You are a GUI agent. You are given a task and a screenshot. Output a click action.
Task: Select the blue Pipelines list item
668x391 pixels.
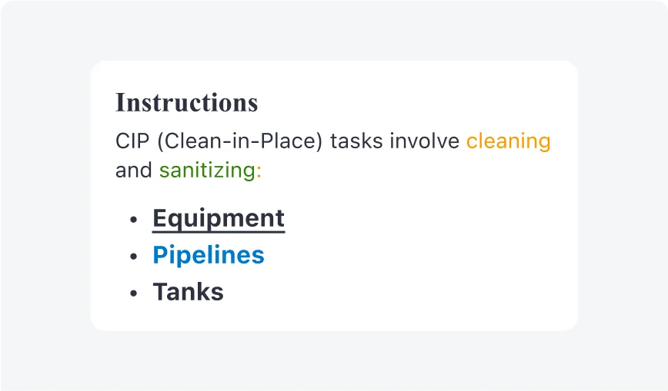209,255
